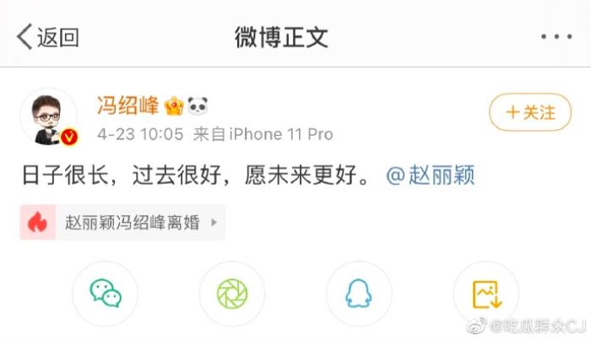This screenshot has height=340, width=591.
Task: Tap the 返回 back label
Action: pos(57,38)
